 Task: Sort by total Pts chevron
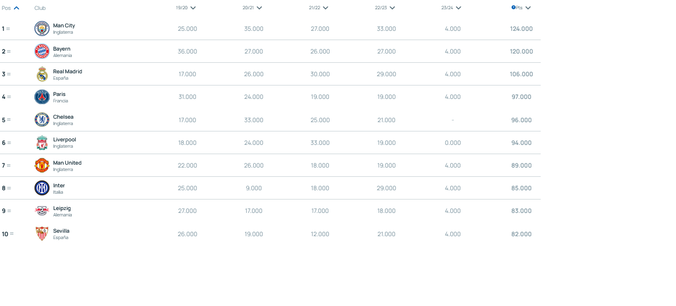pyautogui.click(x=528, y=8)
